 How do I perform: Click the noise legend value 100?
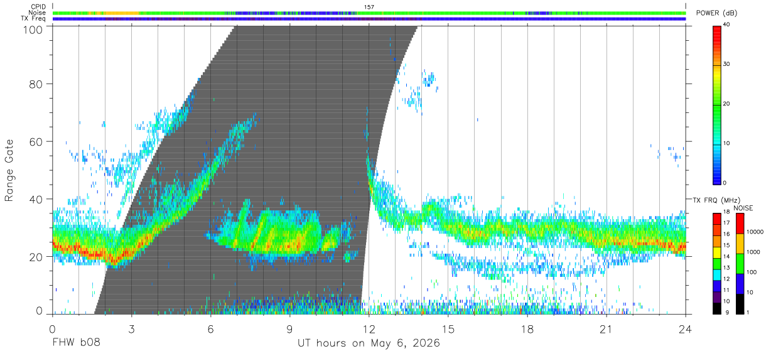tap(752, 272)
